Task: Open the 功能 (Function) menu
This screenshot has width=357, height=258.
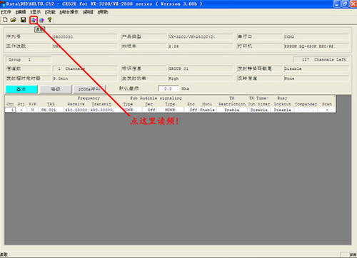Action: point(50,12)
